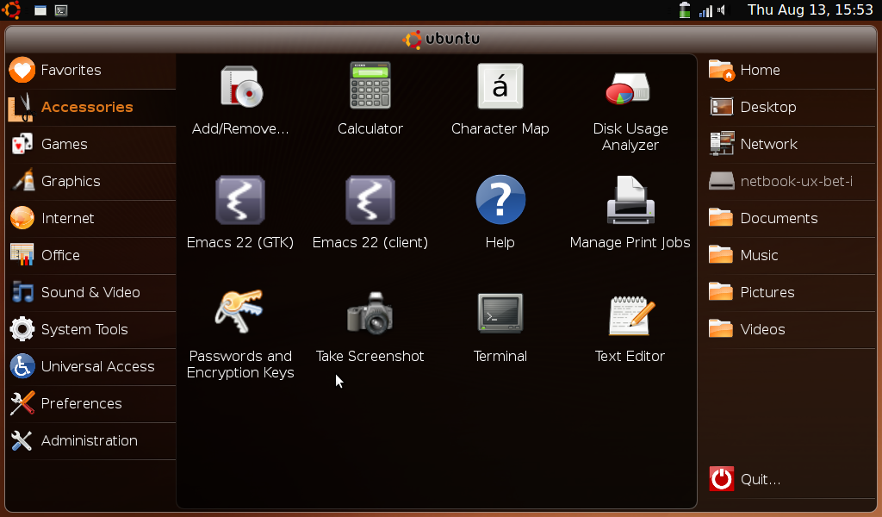Open Manage Print Jobs
The height and width of the screenshot is (517, 882).
click(x=630, y=213)
